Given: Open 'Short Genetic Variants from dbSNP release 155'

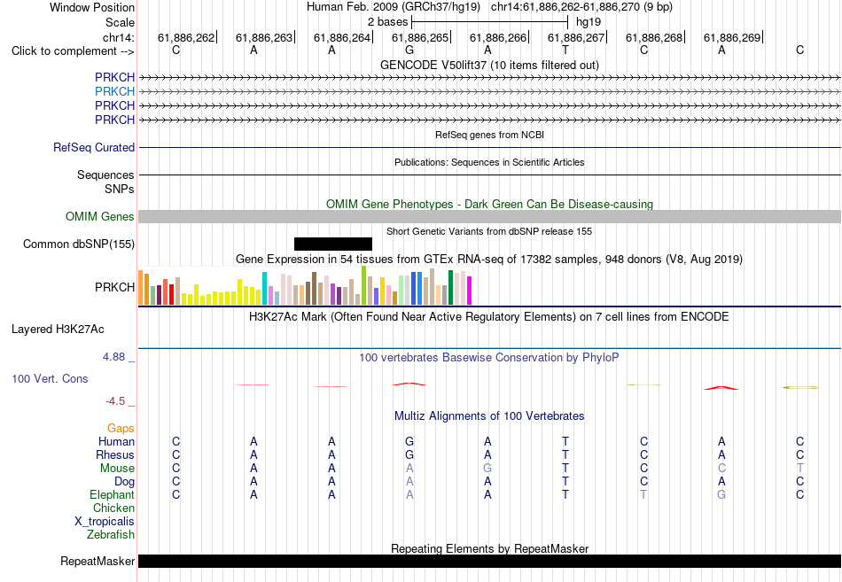Looking at the screenshot, I should [x=489, y=231].
